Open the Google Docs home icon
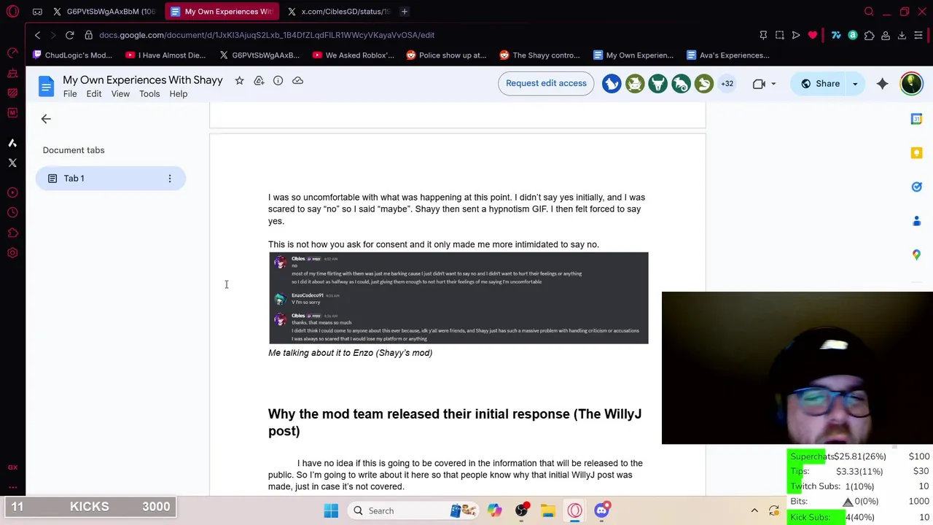The width and height of the screenshot is (933, 525). tap(46, 87)
